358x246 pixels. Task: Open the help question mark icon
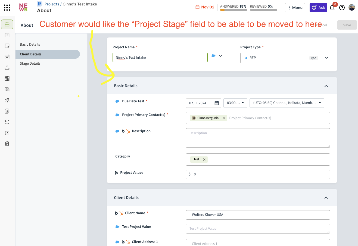(x=342, y=8)
